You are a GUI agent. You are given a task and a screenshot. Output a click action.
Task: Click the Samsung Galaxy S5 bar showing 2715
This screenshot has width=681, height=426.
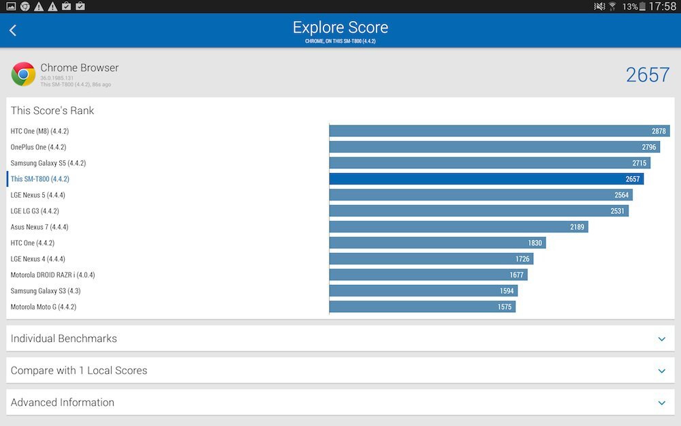(x=490, y=163)
